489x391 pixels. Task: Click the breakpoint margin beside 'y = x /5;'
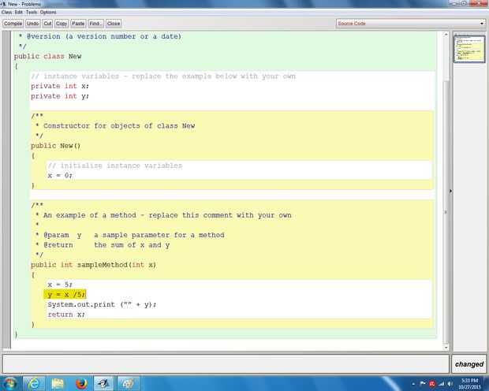click(x=6, y=294)
